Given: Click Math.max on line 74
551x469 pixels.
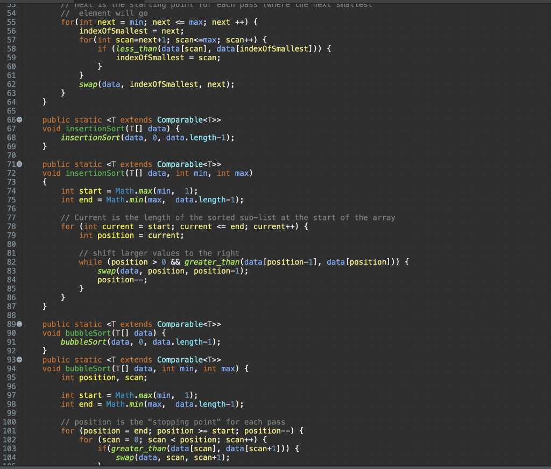Looking at the screenshot, I should 134,191.
